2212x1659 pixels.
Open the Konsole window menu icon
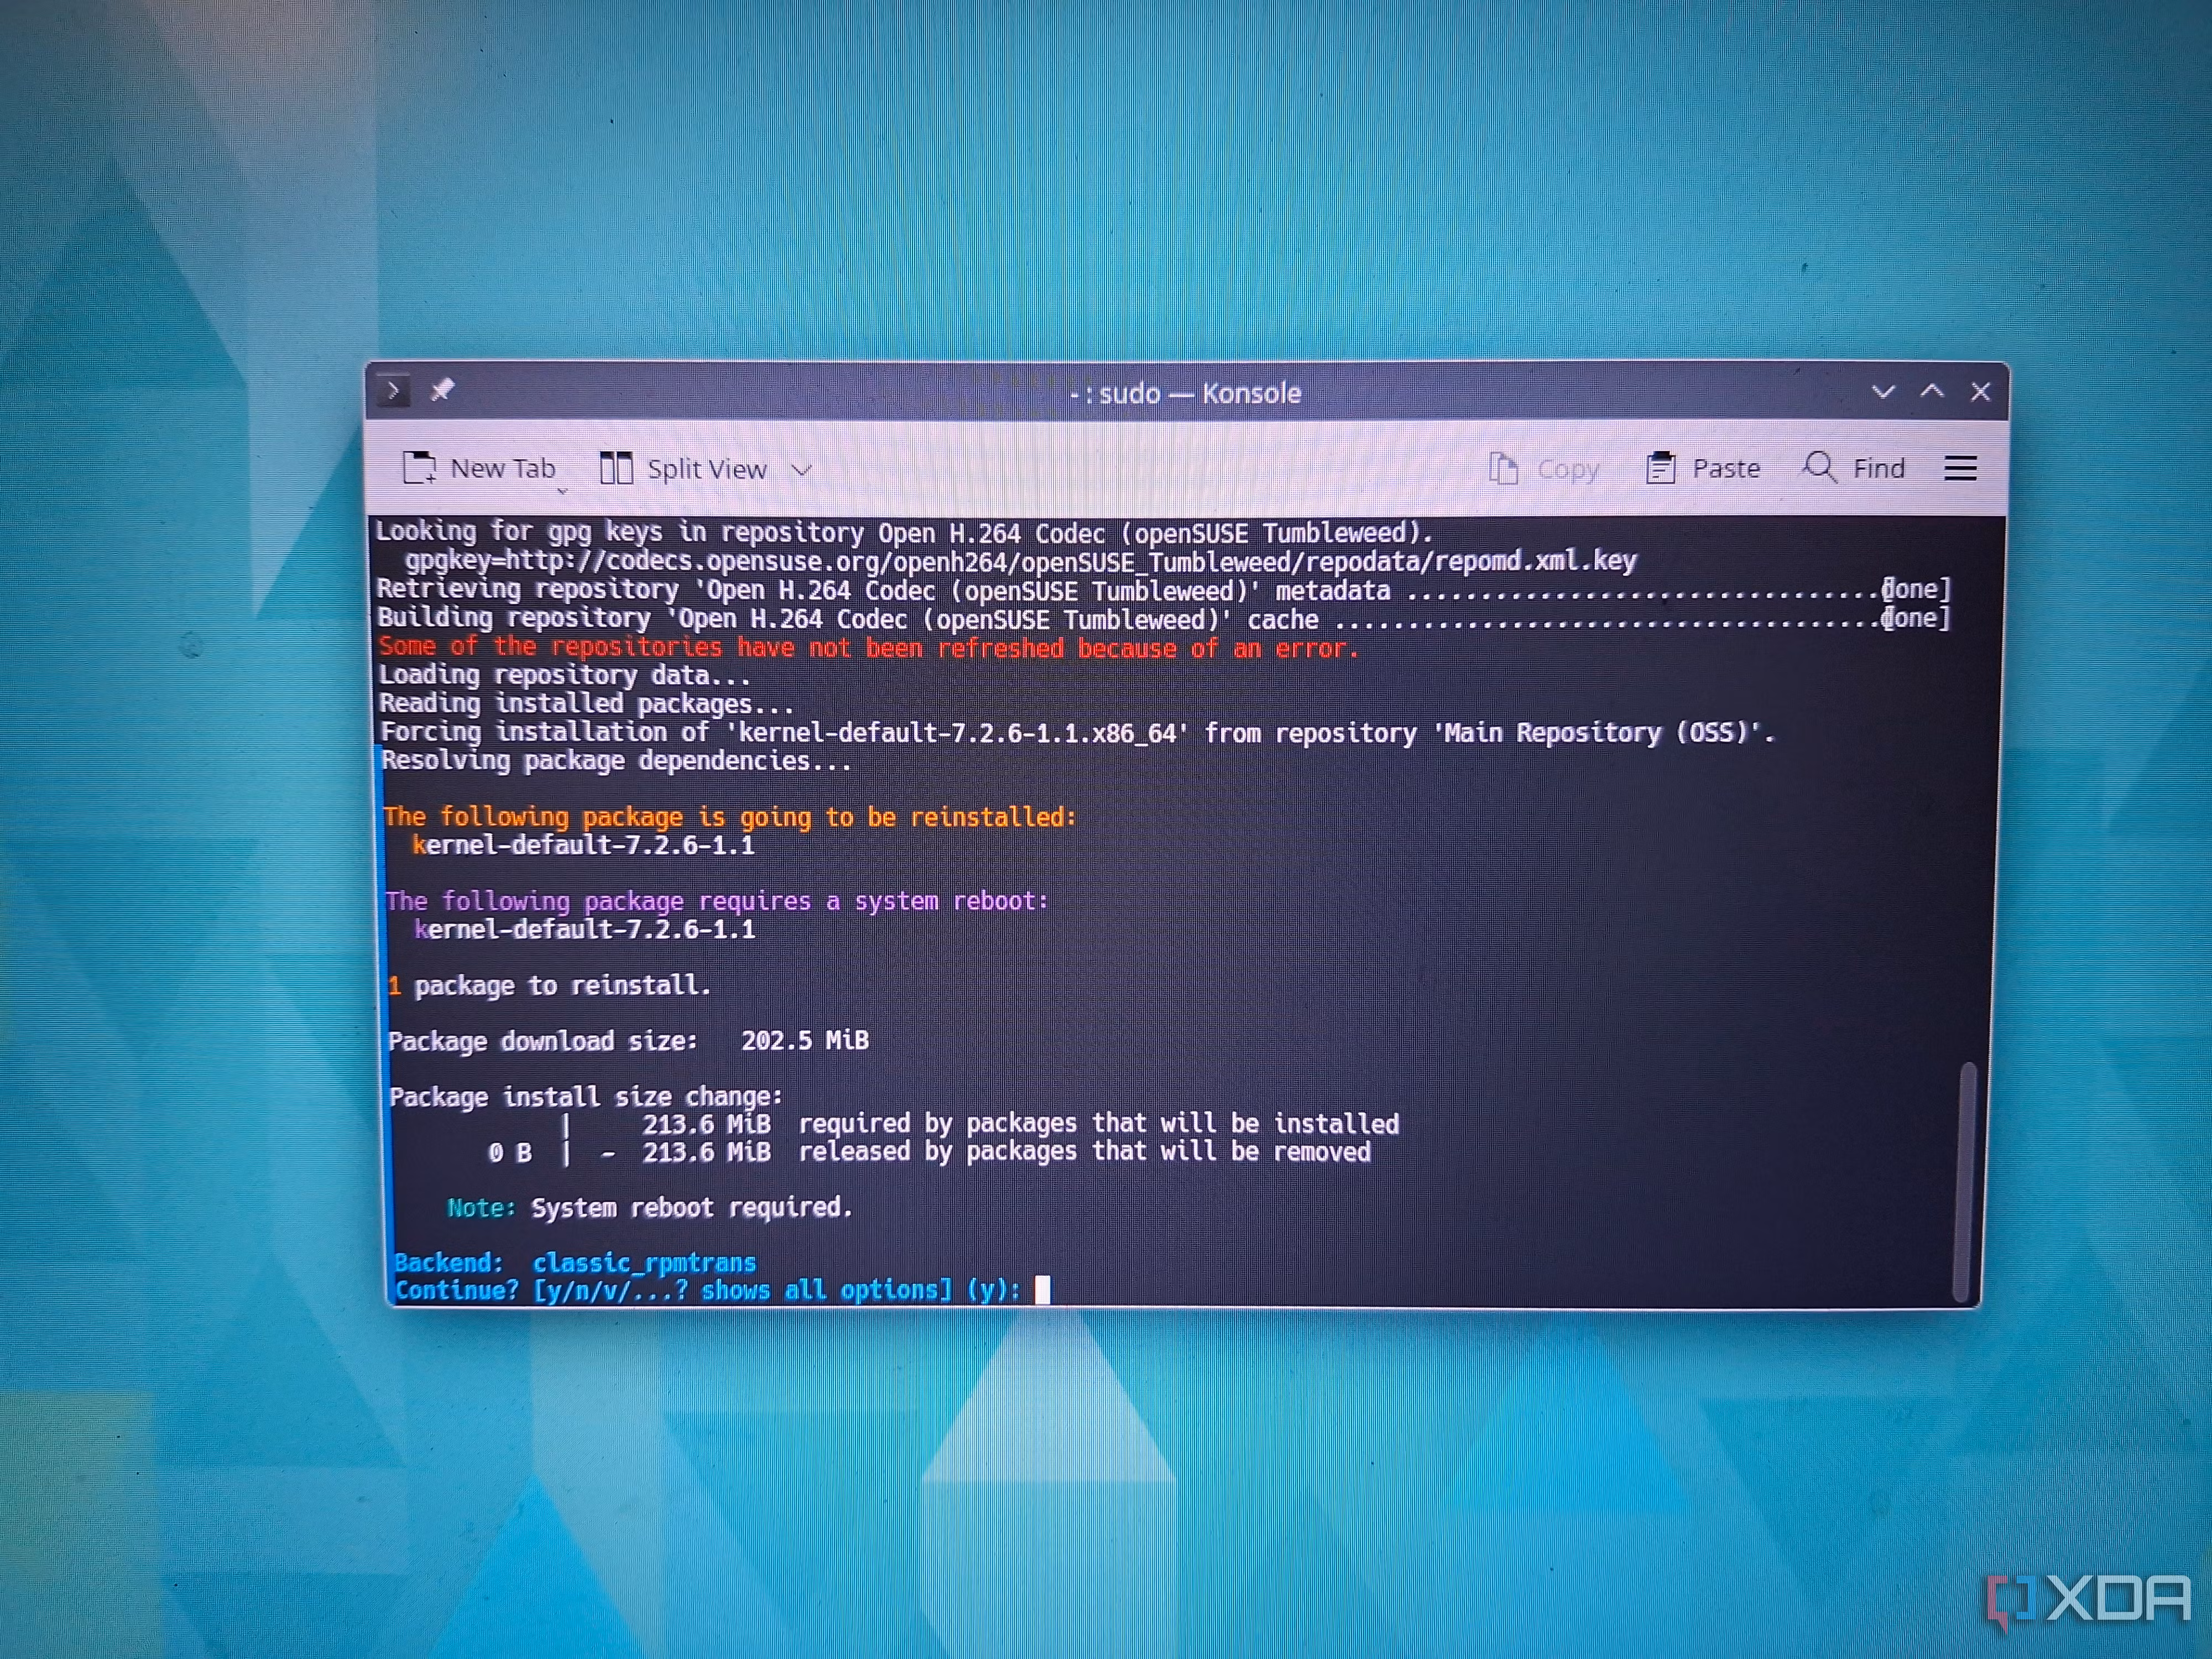coord(393,390)
